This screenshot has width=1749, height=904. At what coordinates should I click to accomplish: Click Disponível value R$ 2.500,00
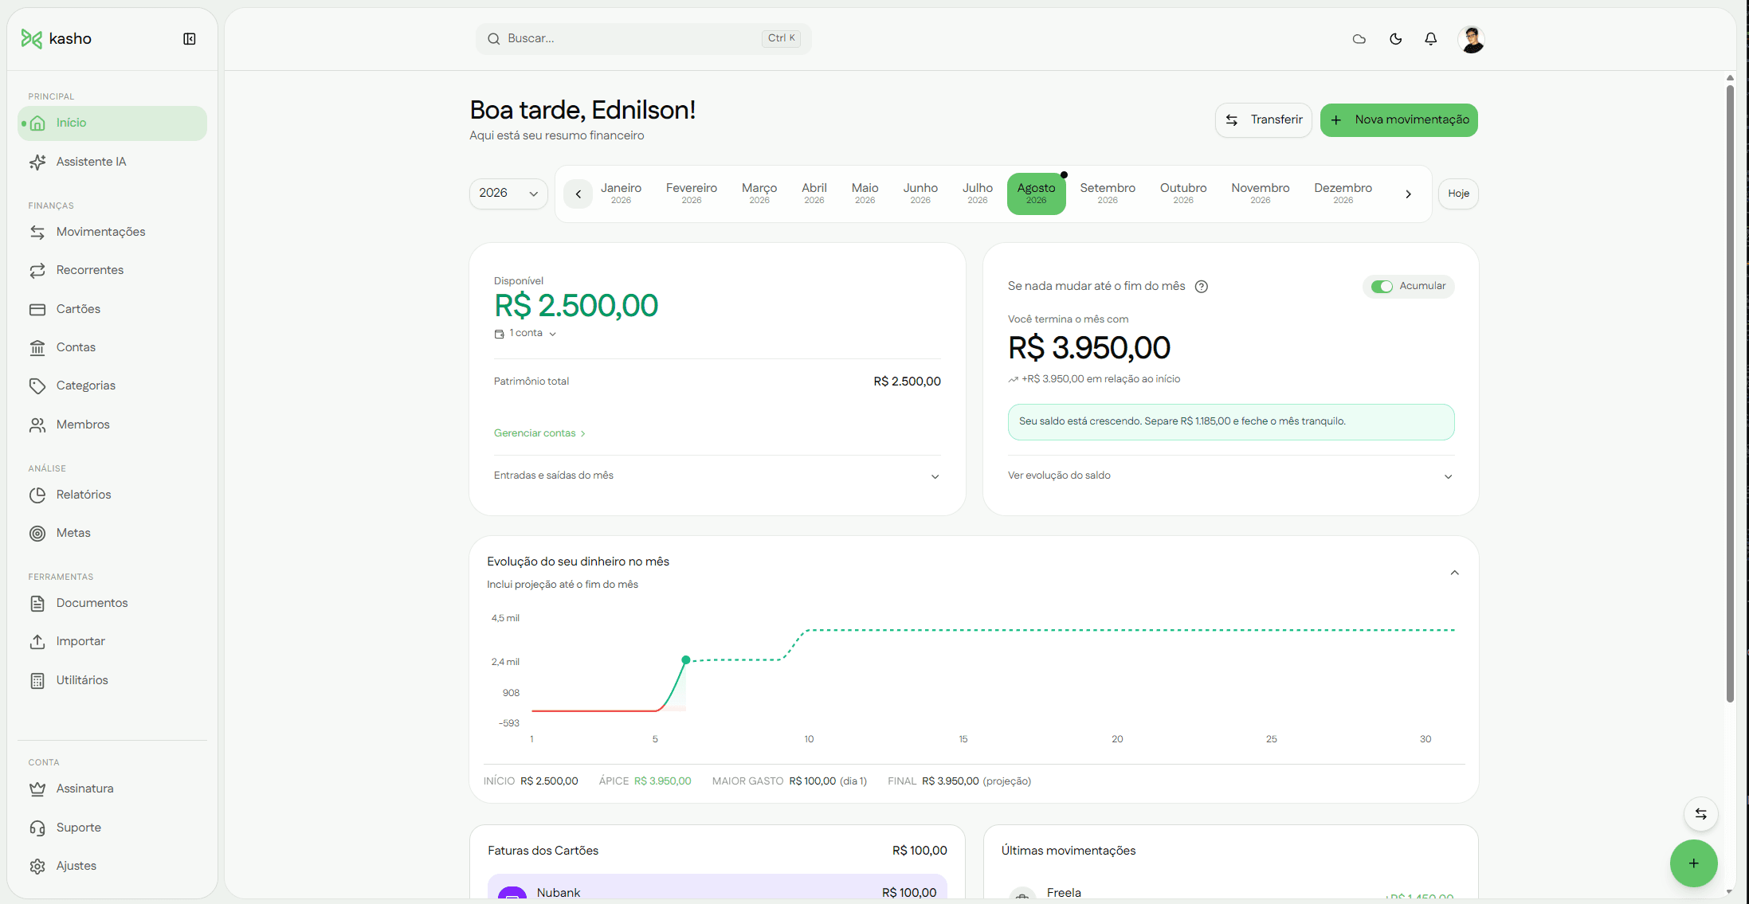[x=576, y=306]
